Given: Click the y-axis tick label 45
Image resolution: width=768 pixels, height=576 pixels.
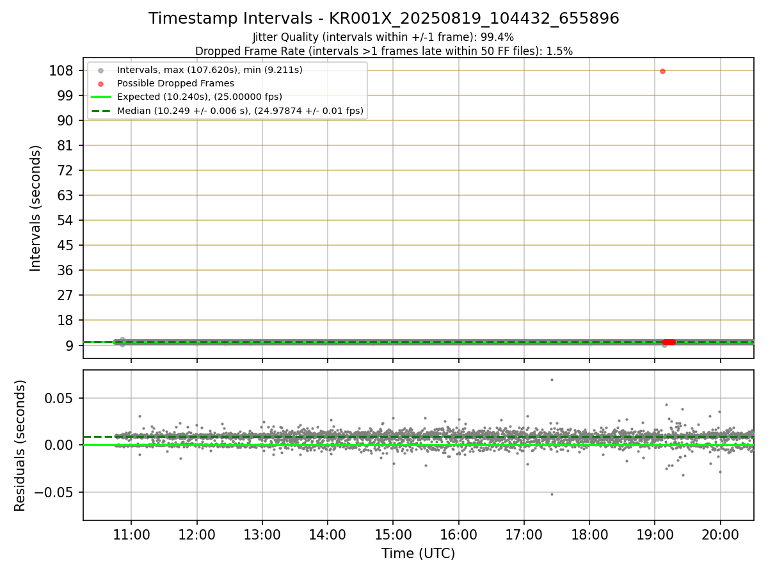Looking at the screenshot, I should (x=65, y=245).
